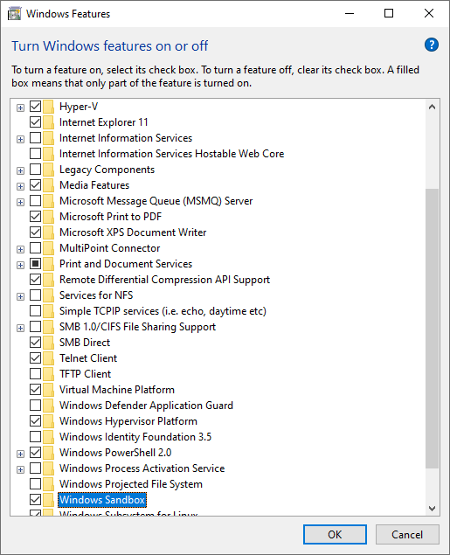Click the scrollbar down arrow in feature list
450x555 pixels.
(x=432, y=509)
